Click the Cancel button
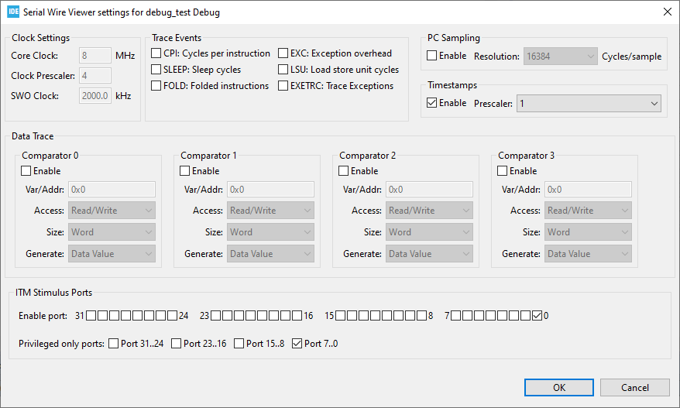This screenshot has width=680, height=408. pyautogui.click(x=634, y=387)
